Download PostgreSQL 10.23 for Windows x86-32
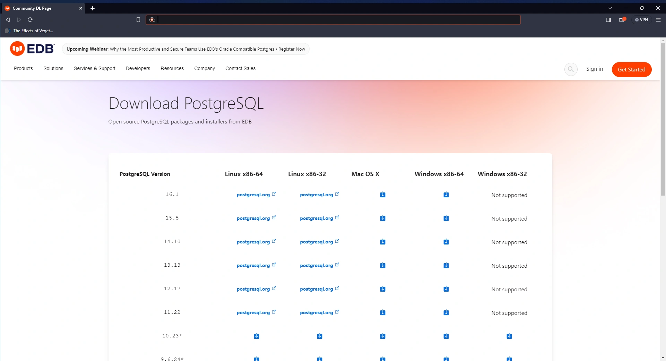 click(509, 336)
